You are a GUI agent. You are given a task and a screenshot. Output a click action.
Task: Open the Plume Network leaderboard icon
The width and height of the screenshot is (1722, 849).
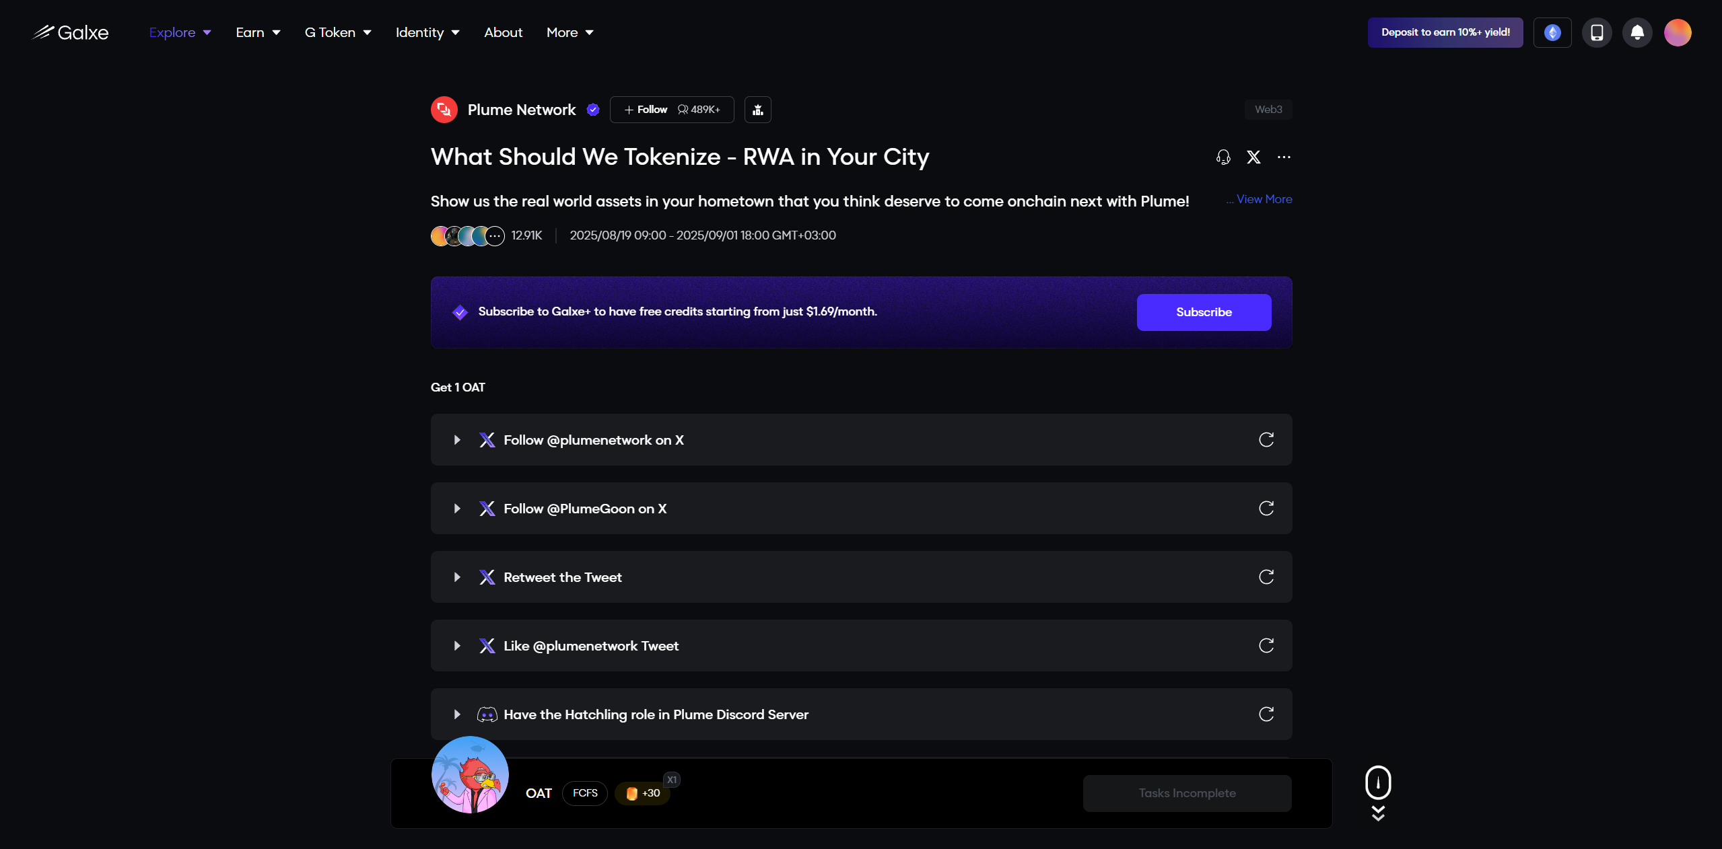click(x=757, y=110)
